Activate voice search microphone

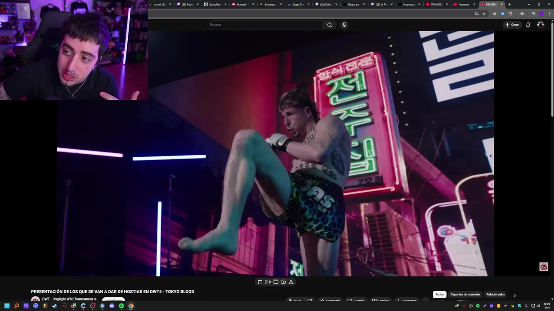(x=344, y=25)
